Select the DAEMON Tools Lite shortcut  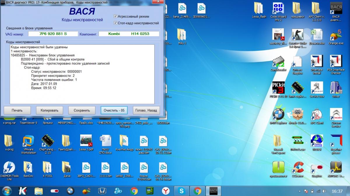[9, 171]
